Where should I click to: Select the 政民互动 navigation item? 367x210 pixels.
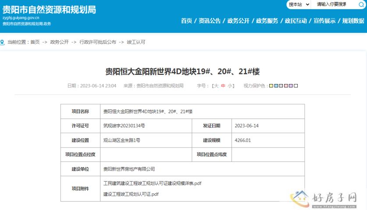click(x=296, y=21)
